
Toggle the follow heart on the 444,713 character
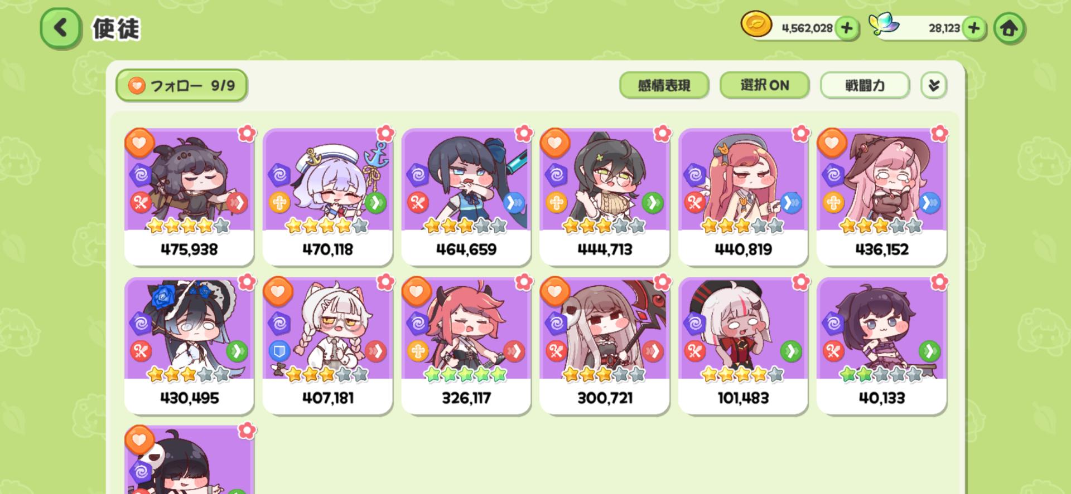[554, 143]
